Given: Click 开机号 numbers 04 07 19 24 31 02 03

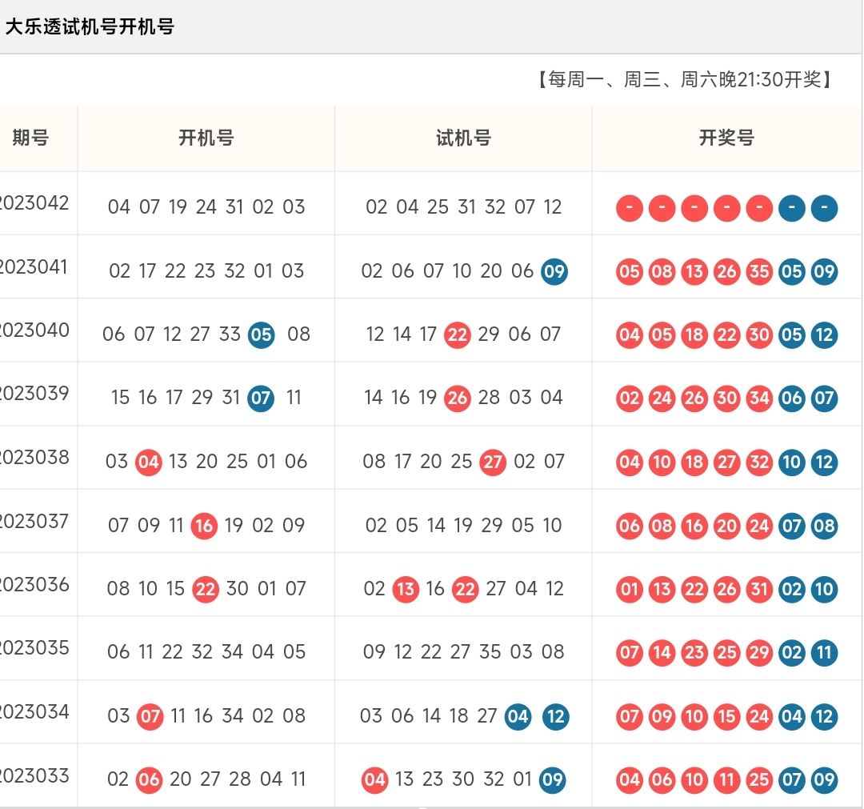Looking at the screenshot, I should tap(206, 207).
